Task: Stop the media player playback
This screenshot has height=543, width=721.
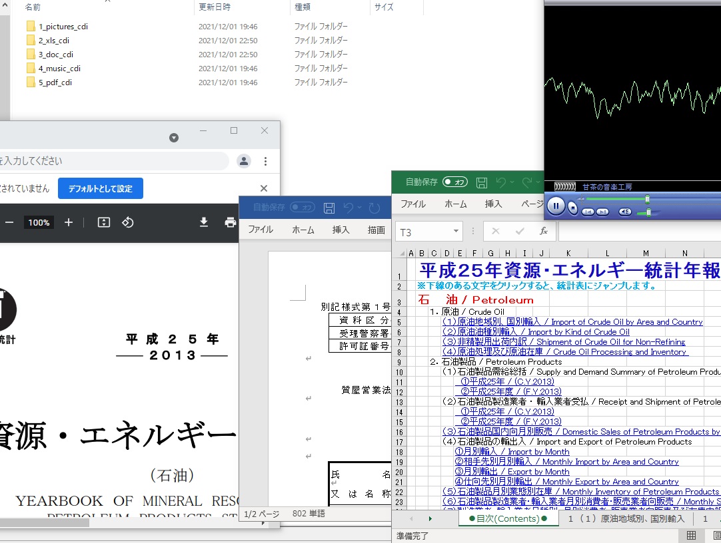Action: [572, 208]
